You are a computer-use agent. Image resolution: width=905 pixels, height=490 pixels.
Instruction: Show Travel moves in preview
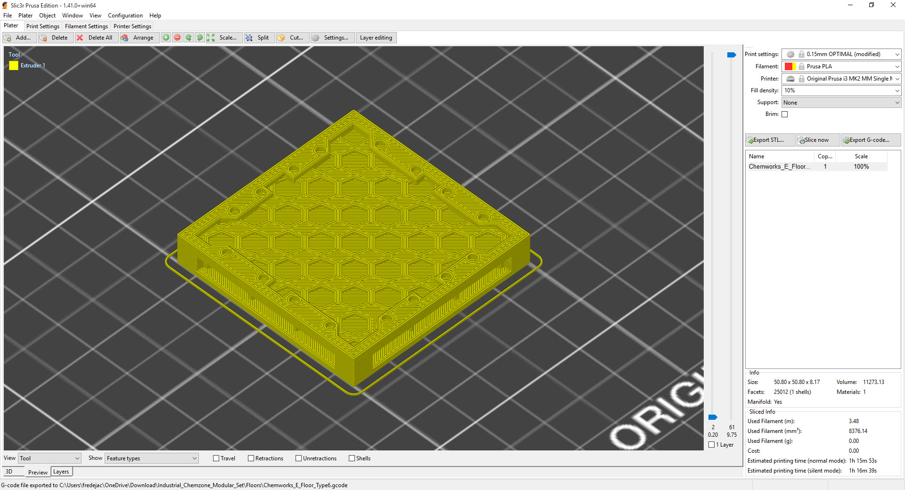coord(216,458)
